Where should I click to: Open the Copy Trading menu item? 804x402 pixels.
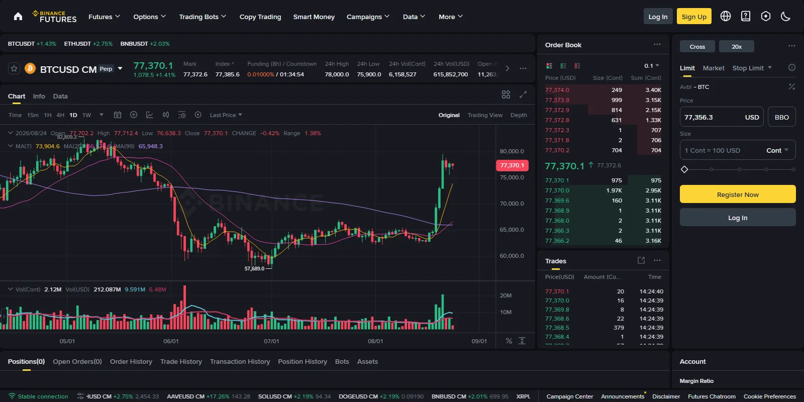coord(260,17)
